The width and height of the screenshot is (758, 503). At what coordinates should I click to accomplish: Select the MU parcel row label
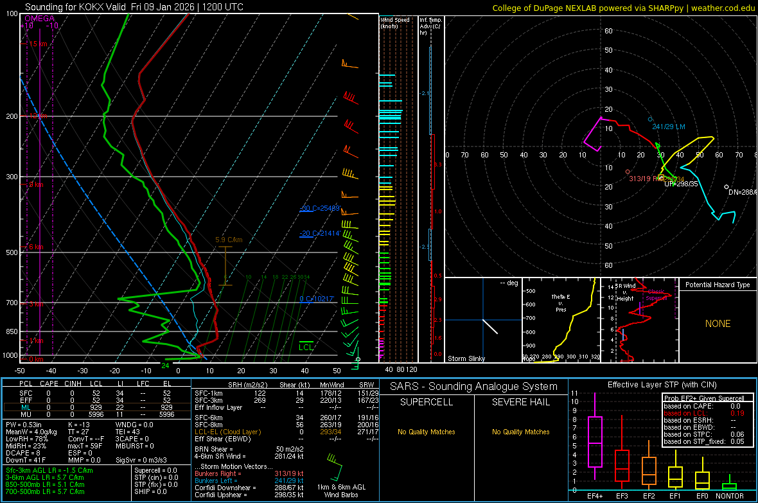[26, 414]
